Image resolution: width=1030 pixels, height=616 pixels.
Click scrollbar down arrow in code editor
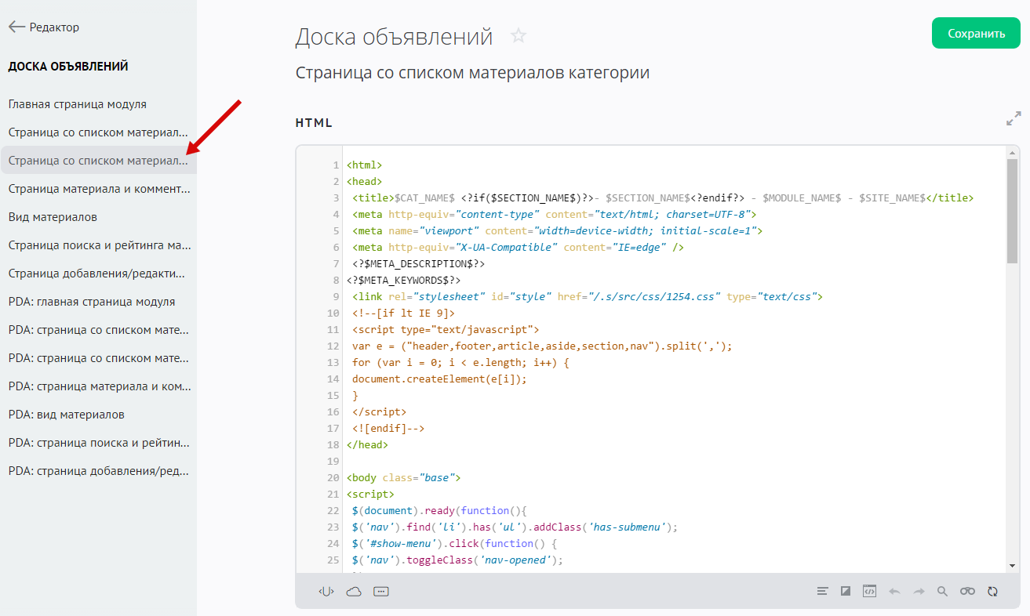pos(1013,565)
